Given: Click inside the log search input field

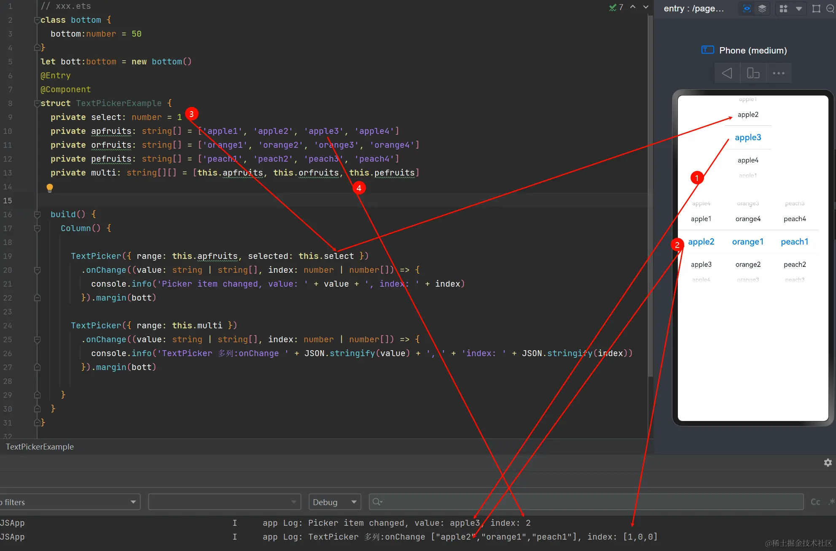Looking at the screenshot, I should (586, 502).
